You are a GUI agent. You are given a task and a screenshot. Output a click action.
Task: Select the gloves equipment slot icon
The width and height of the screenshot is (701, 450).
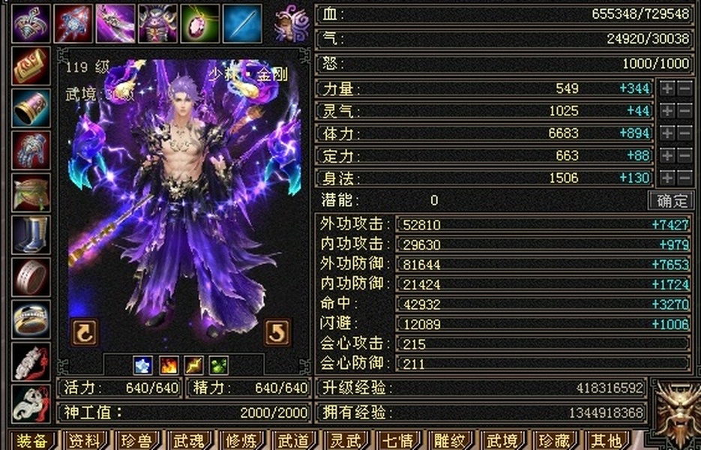tap(31, 151)
